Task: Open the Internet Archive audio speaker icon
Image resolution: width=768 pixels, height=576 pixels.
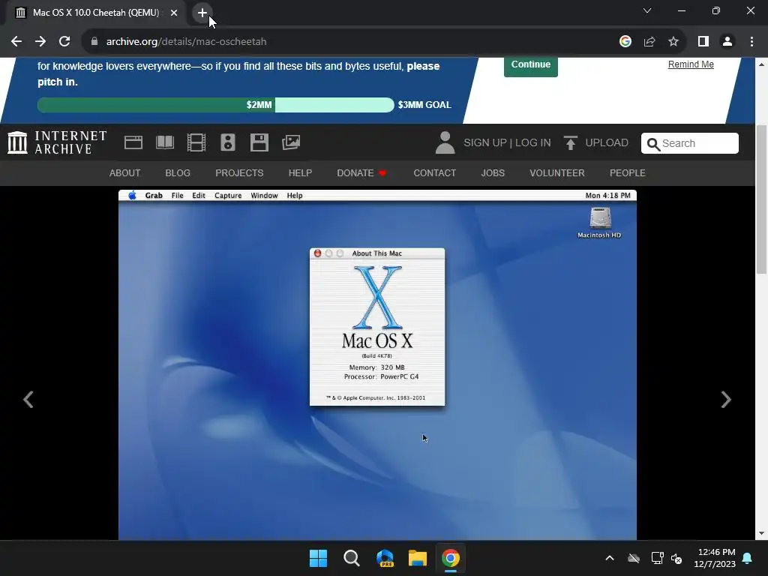Action: pos(228,142)
